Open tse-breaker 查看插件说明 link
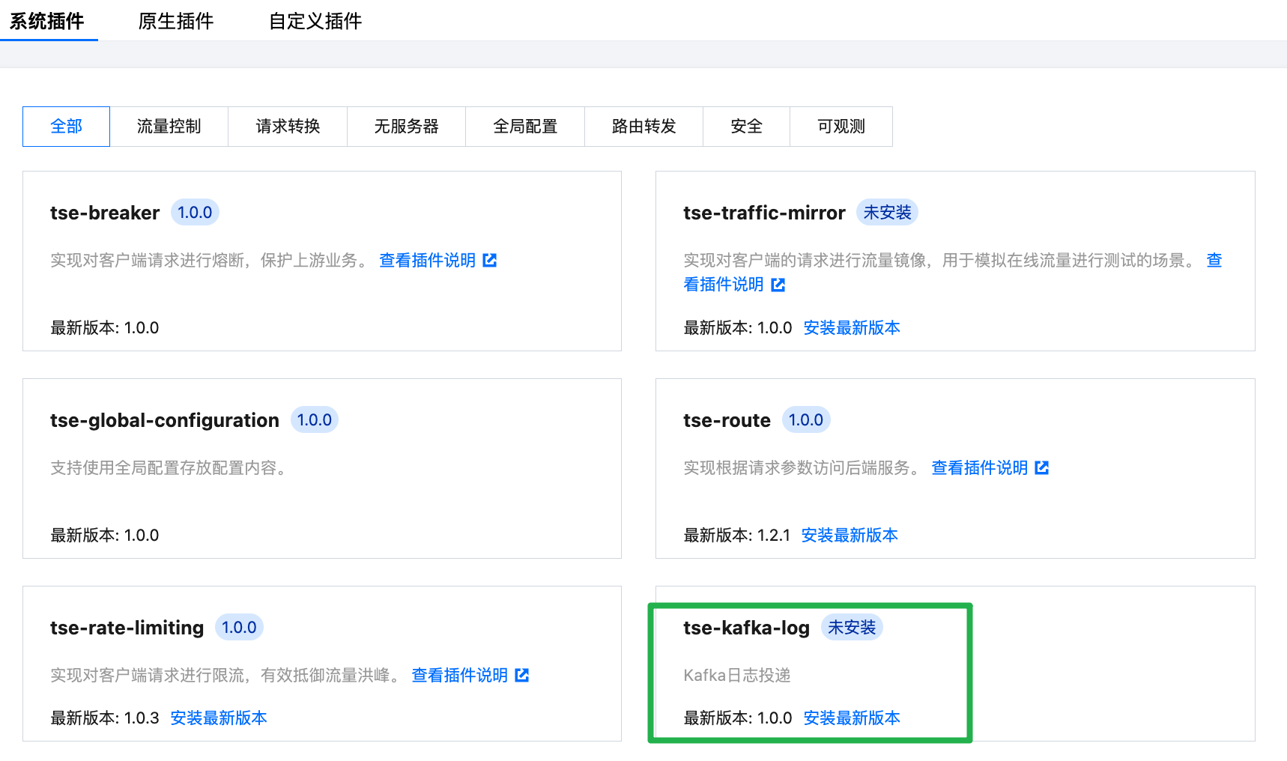Image resolution: width=1287 pixels, height=761 pixels. pos(428,260)
